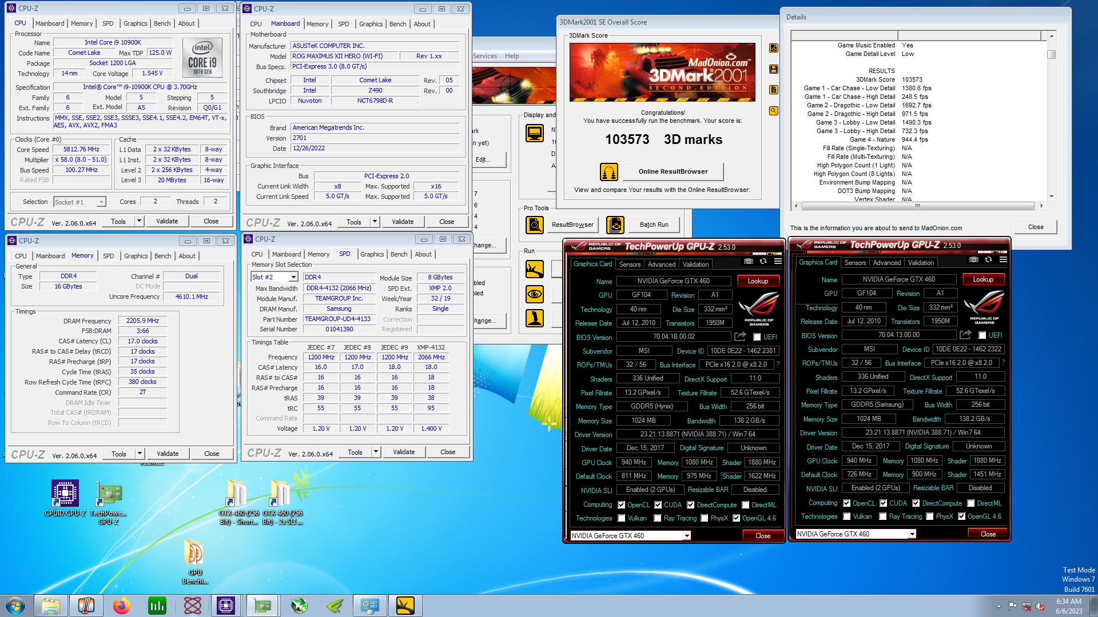Image resolution: width=1098 pixels, height=617 pixels.
Task: Toggle the DirectCompute checkbox in the right GPU-Z
Action: click(916, 503)
